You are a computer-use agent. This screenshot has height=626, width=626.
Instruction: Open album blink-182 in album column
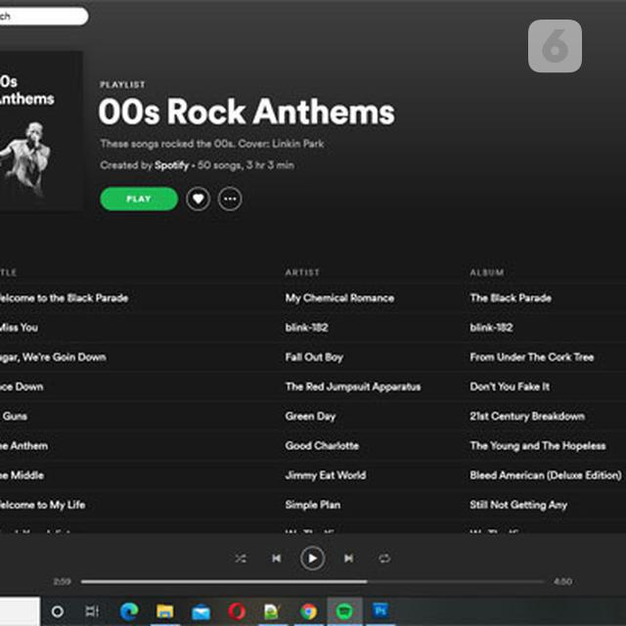491,328
